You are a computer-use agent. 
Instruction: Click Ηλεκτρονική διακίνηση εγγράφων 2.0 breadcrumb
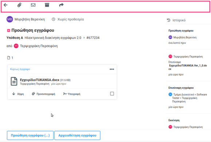coord(53,38)
